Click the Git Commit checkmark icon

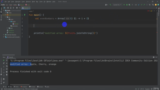pos(141,5)
